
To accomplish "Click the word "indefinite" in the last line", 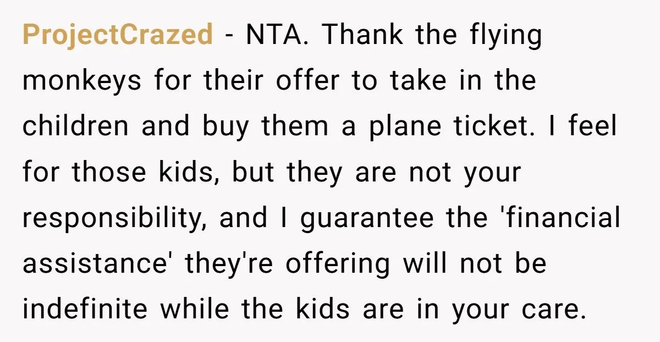I will pyautogui.click(x=85, y=308).
